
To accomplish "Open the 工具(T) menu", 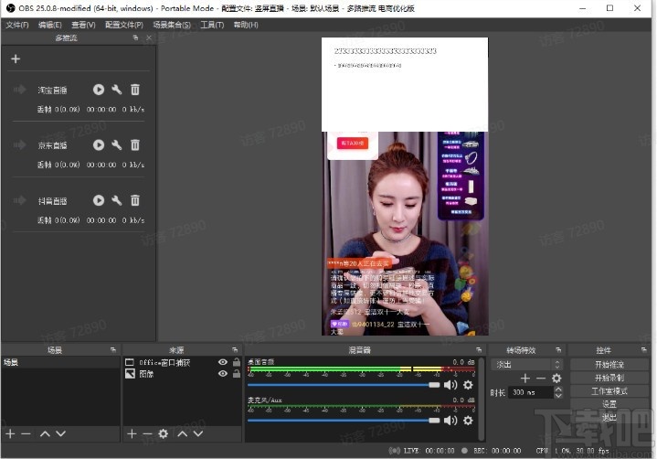I will pos(212,25).
